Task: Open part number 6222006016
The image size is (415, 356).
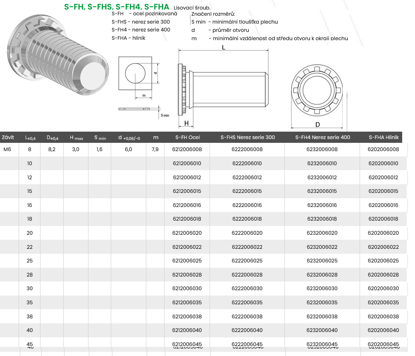Action: [247, 205]
